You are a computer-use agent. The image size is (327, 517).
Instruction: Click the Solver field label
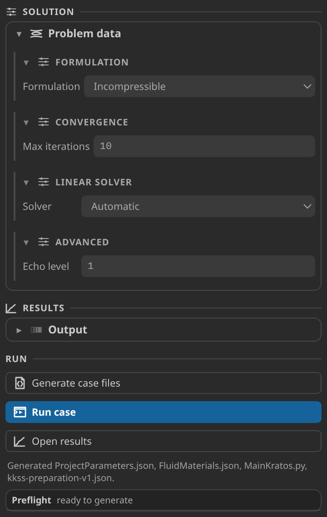coord(37,206)
